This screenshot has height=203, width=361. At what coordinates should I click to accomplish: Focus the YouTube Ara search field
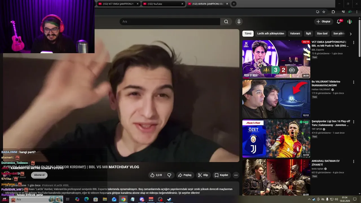170,22
